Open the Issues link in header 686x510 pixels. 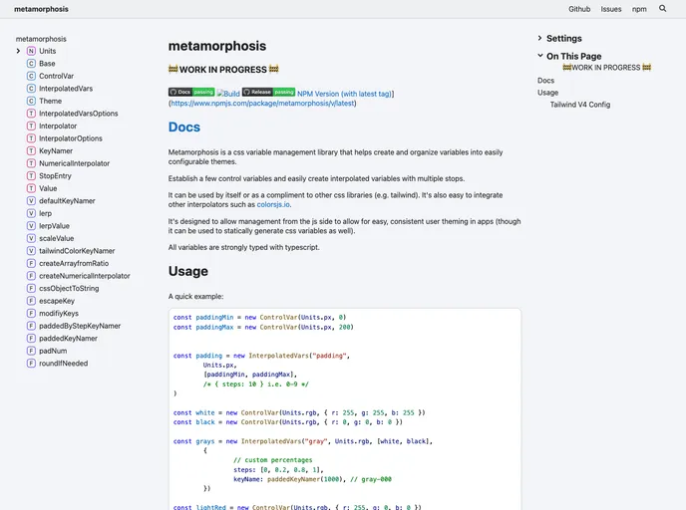coord(611,9)
